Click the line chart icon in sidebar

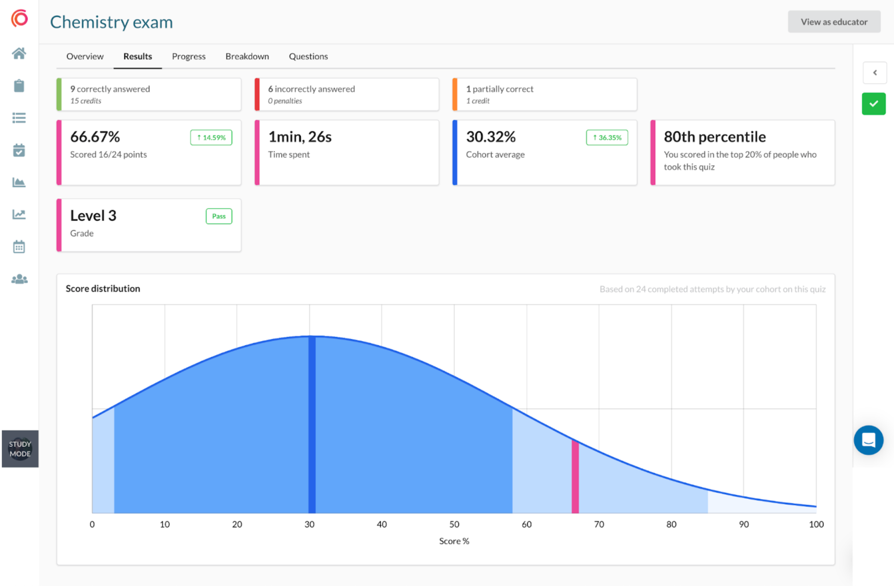(19, 214)
